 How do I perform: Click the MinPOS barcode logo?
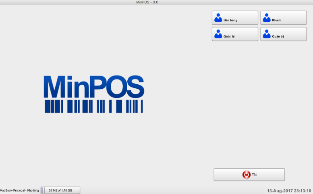94,94
